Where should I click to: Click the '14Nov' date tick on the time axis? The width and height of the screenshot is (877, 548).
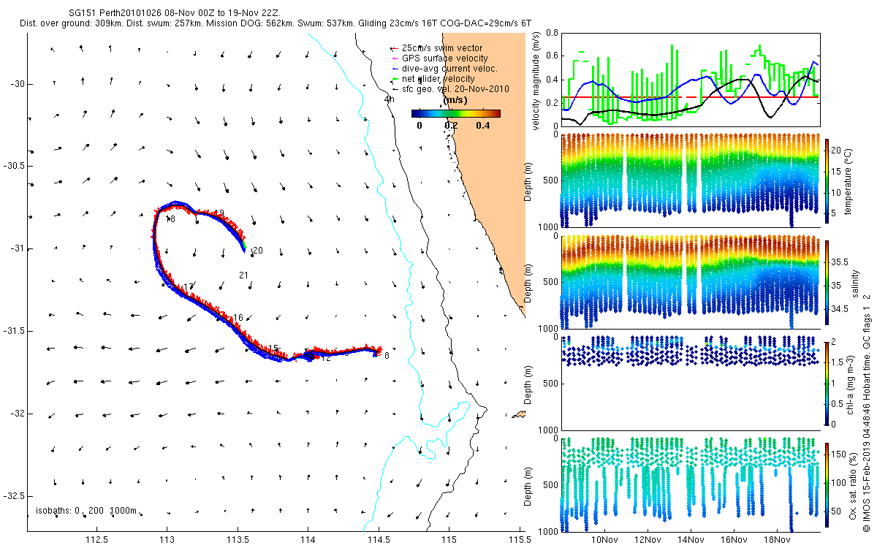pos(690,540)
